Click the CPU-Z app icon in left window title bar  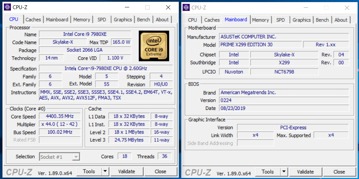click(7, 7)
